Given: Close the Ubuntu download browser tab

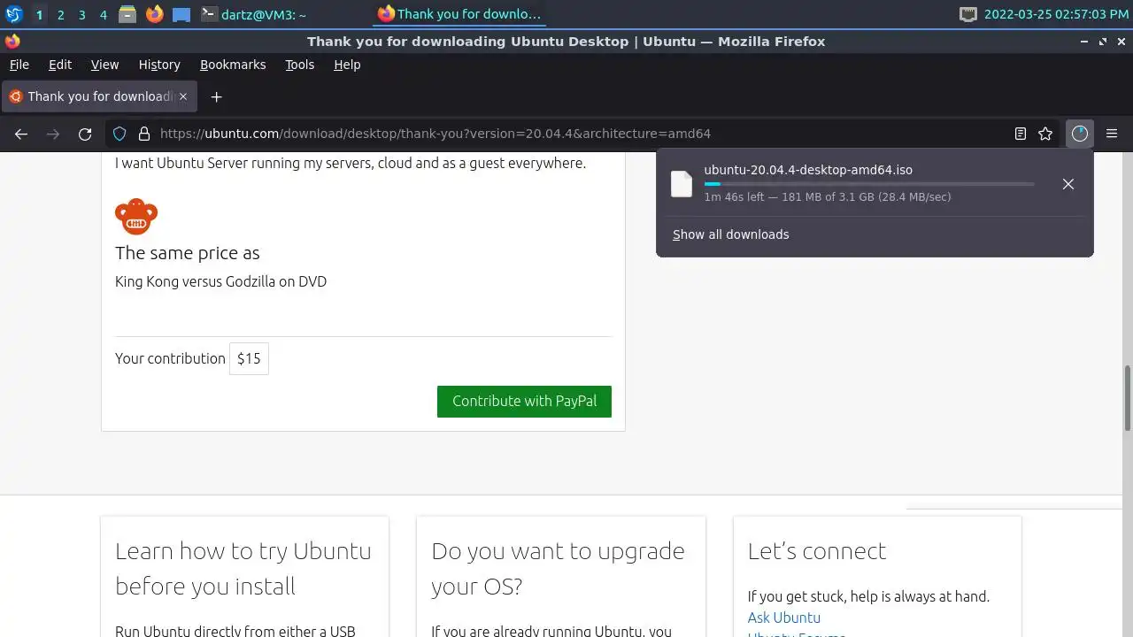Looking at the screenshot, I should (183, 96).
